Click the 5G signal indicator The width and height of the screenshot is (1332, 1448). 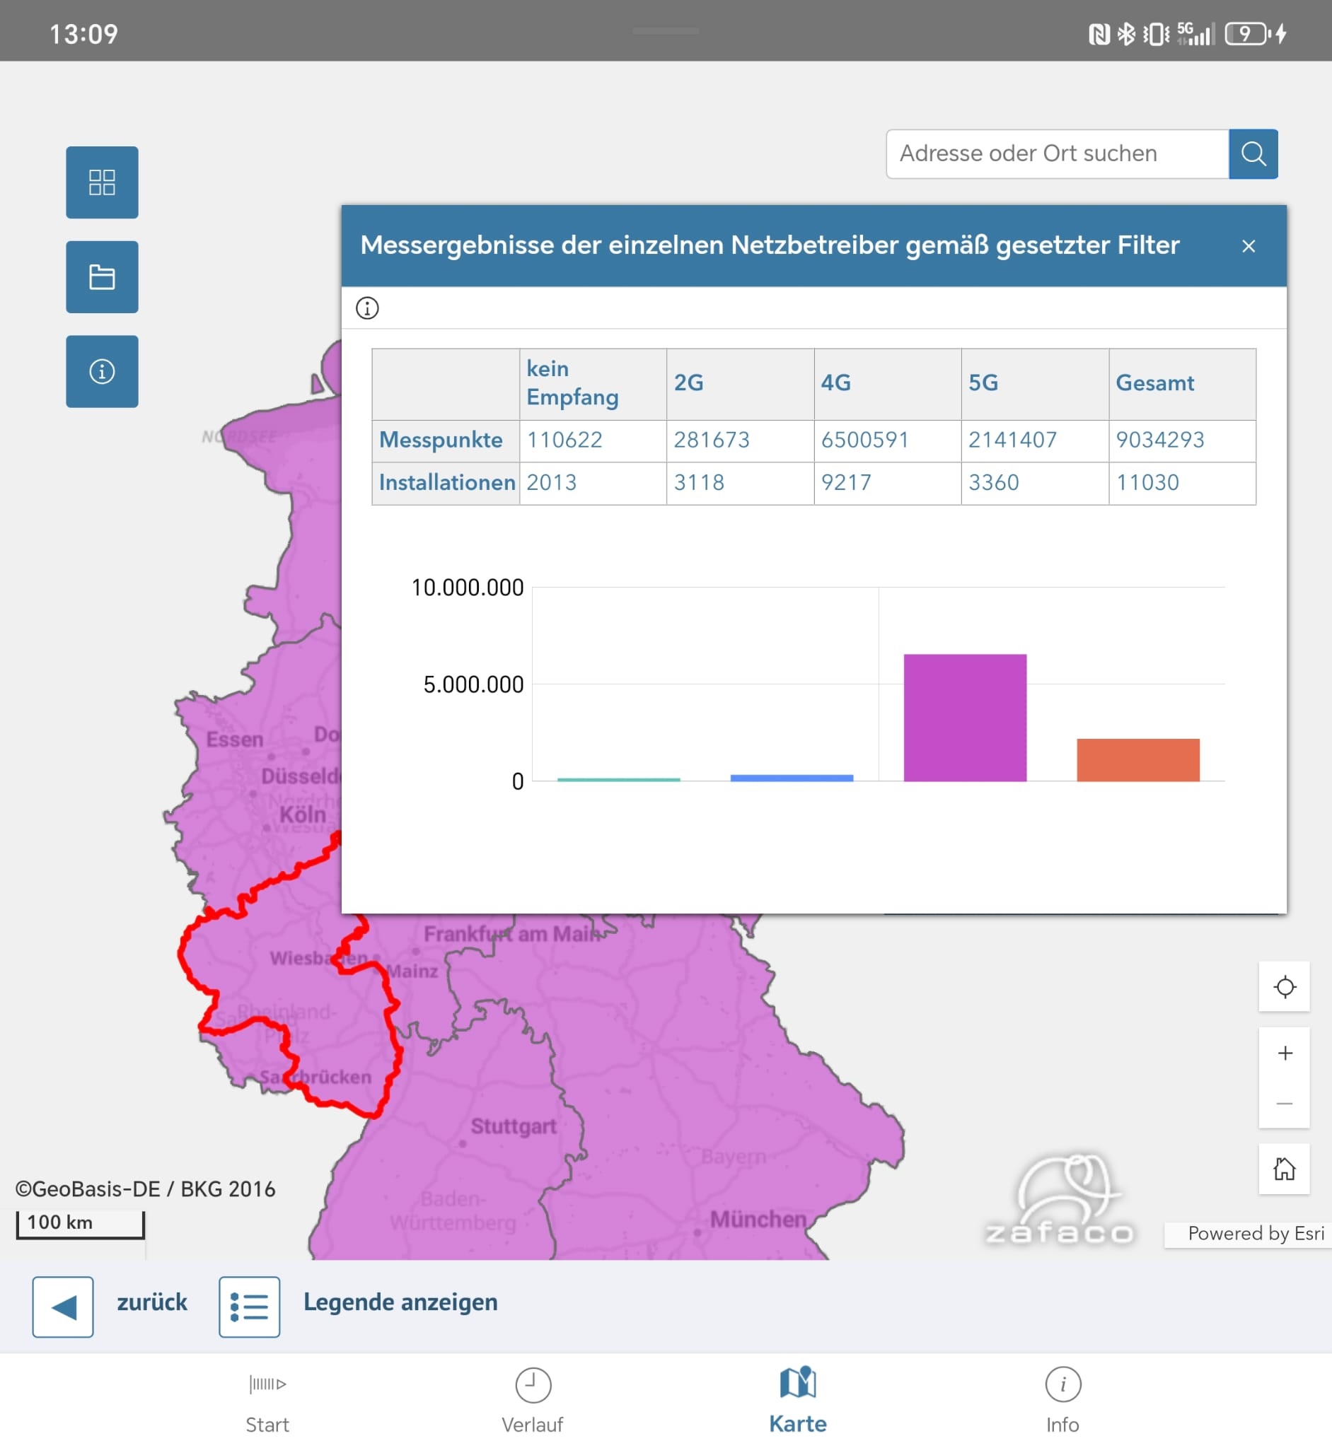[1195, 34]
